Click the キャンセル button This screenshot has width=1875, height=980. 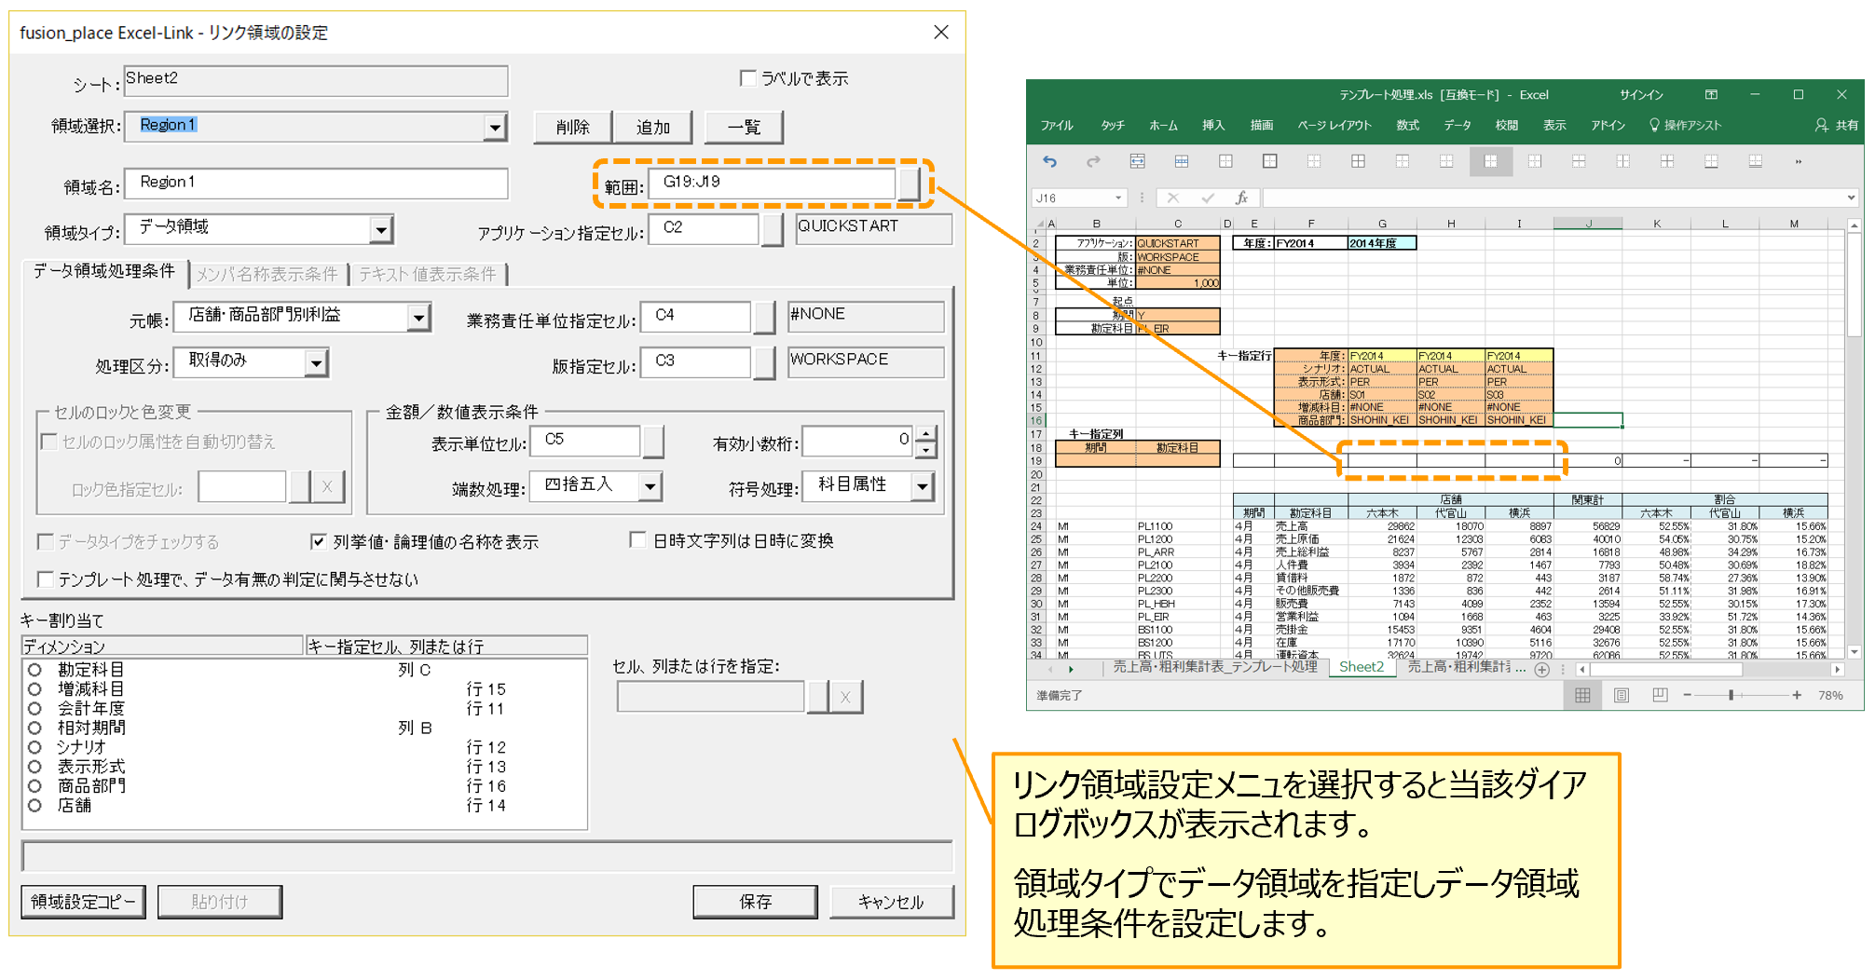point(891,902)
